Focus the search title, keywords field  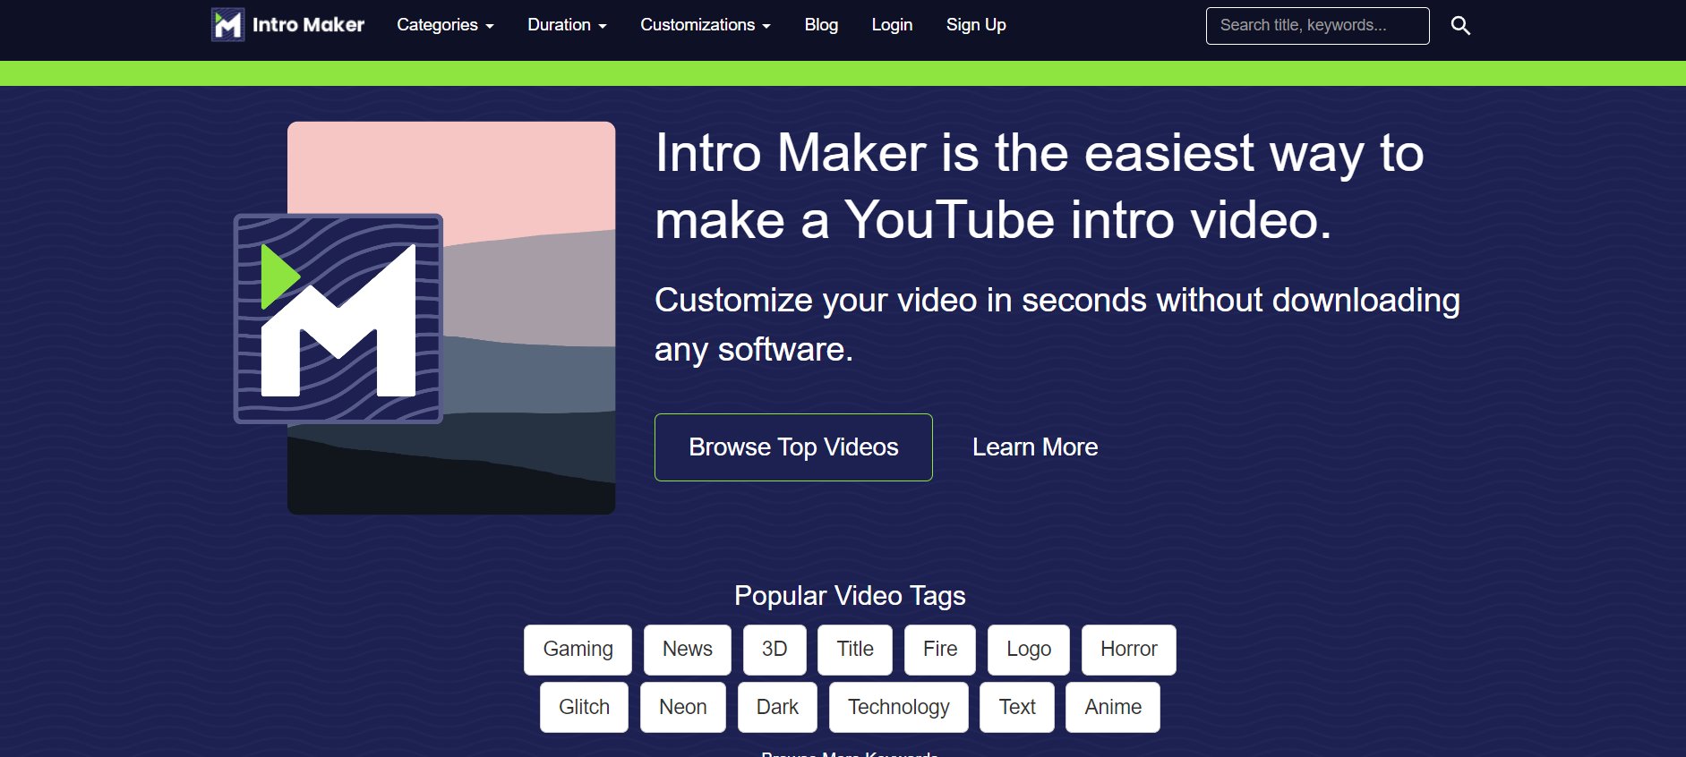point(1317,26)
